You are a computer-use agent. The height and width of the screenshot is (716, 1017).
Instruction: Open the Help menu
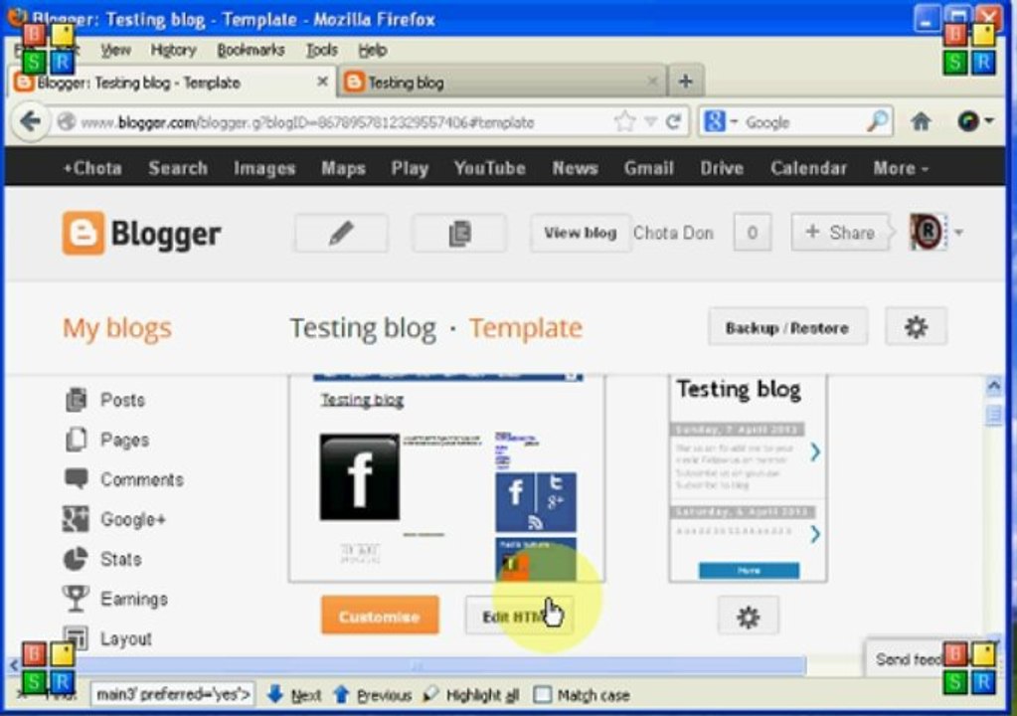click(372, 50)
